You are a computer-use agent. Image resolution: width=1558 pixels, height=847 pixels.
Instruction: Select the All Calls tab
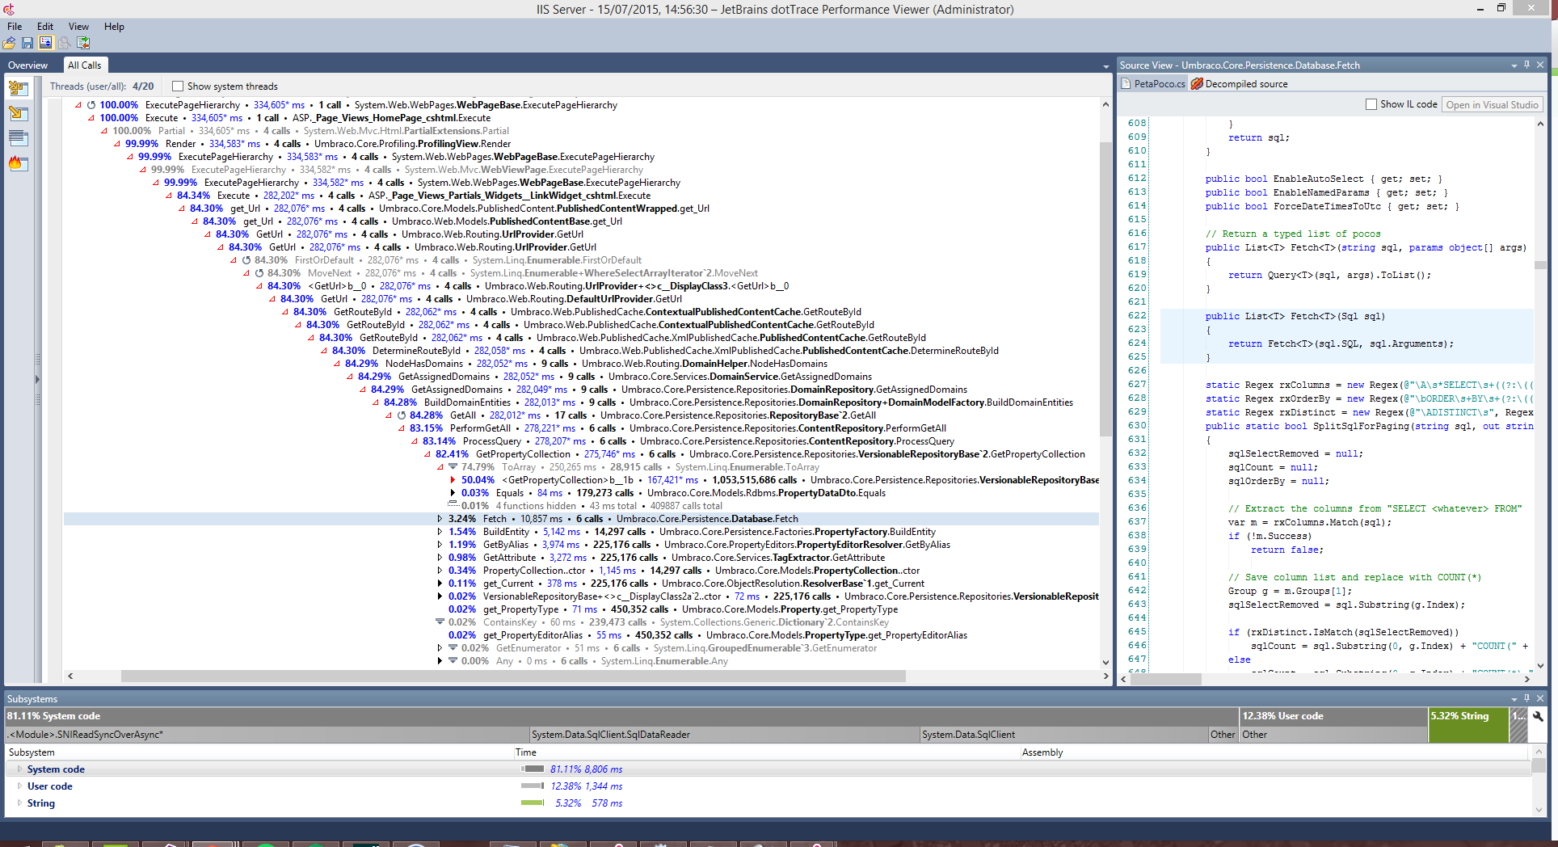click(x=84, y=65)
